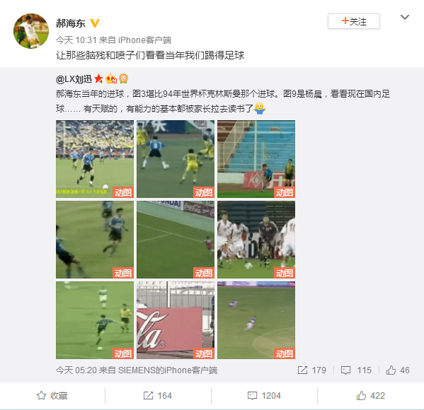Open the Coca-Cola banner GIF thumbnail
424x410 pixels.
[176, 320]
